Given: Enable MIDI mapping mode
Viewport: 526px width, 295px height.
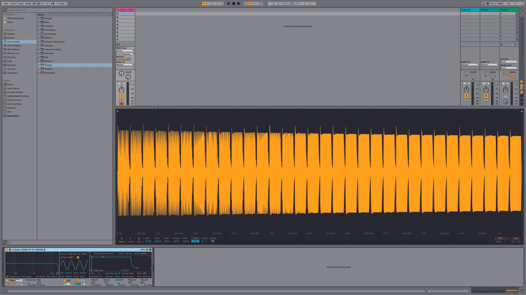Looking at the screenshot, I should coord(500,3).
